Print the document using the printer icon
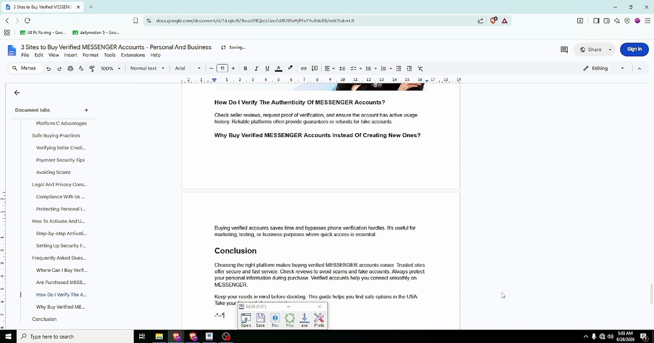 click(x=70, y=69)
